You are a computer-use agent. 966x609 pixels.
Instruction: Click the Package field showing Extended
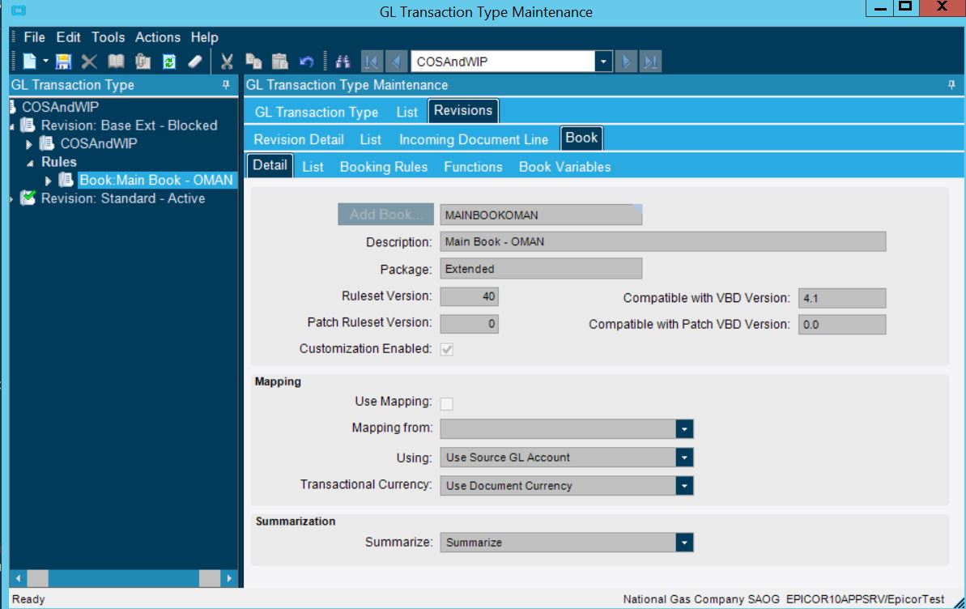coord(541,269)
